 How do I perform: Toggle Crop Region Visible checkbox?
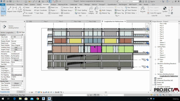tap(12, 71)
